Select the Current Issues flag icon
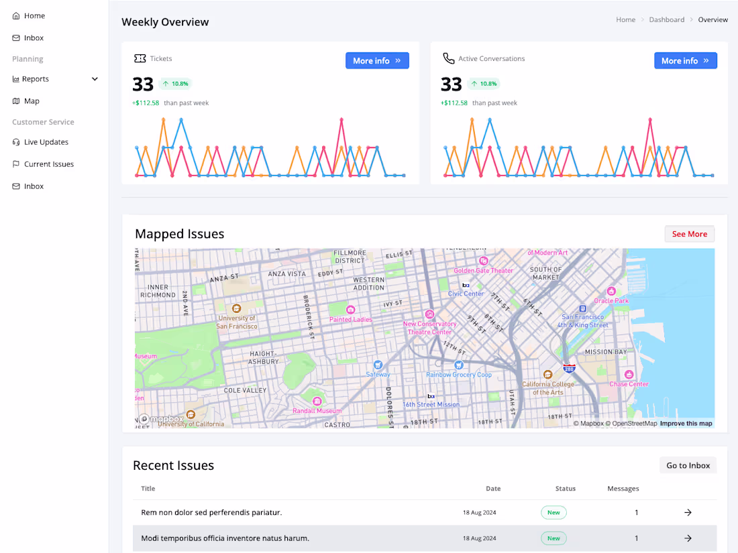This screenshot has height=553, width=738. click(x=15, y=164)
